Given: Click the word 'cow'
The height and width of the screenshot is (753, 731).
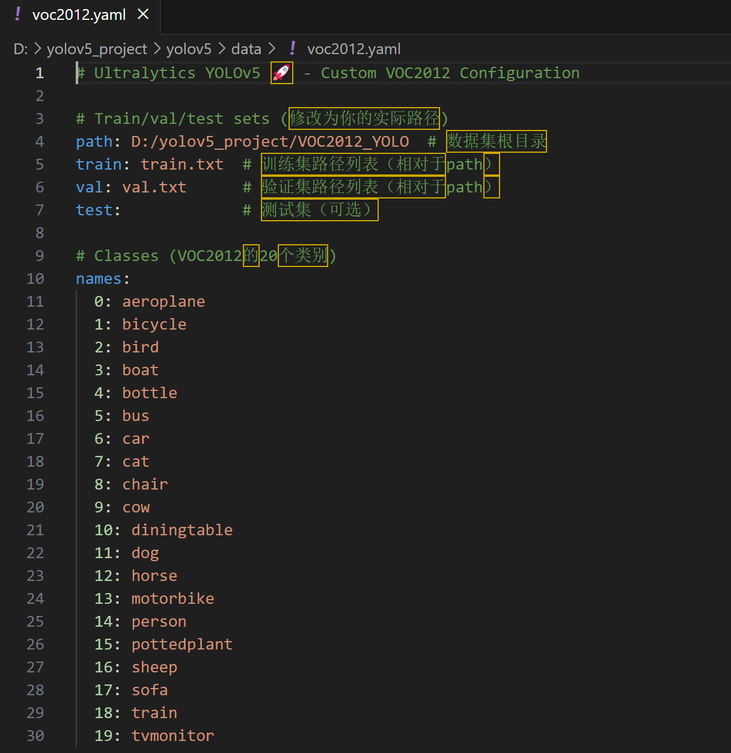Looking at the screenshot, I should coord(136,508).
